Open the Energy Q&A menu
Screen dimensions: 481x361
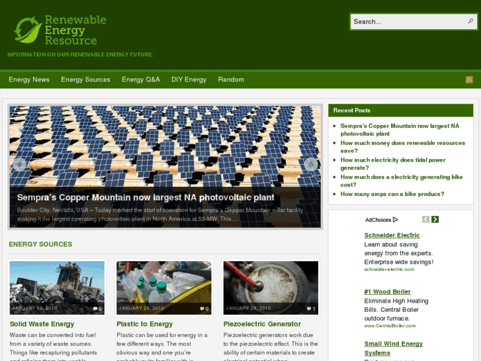[141, 79]
